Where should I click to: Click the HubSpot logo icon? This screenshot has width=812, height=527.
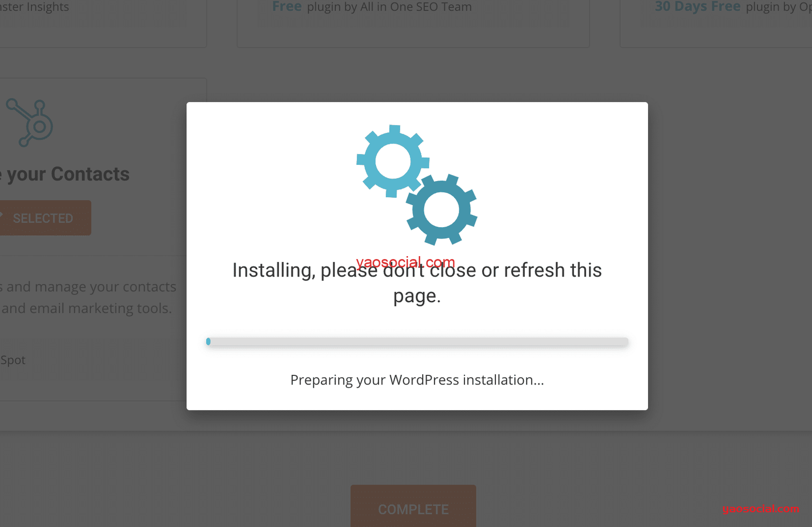29,122
